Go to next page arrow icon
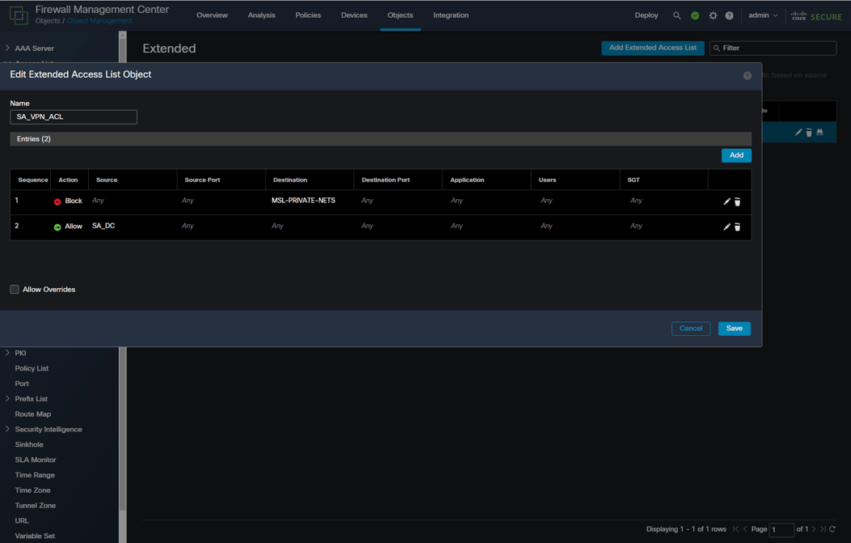The image size is (851, 543). tap(814, 529)
